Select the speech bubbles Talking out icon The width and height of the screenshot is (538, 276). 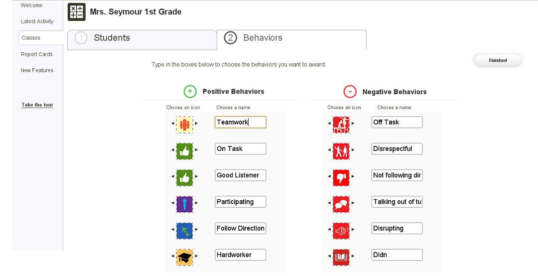click(x=341, y=203)
